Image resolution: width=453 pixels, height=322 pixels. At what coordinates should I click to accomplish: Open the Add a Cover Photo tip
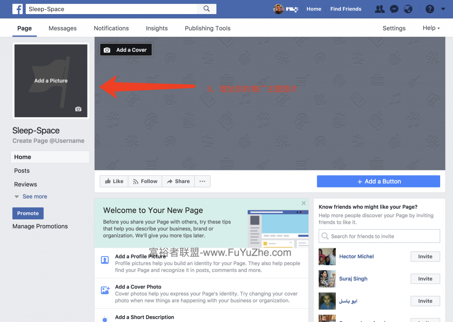click(x=201, y=293)
